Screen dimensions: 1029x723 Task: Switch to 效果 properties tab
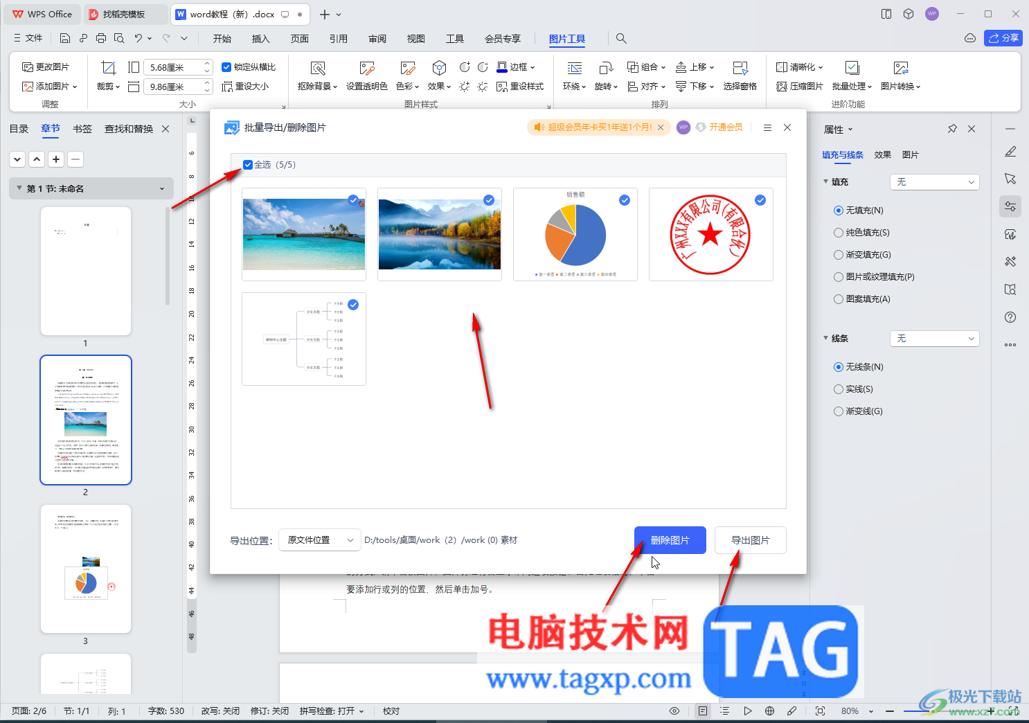pyautogui.click(x=882, y=155)
